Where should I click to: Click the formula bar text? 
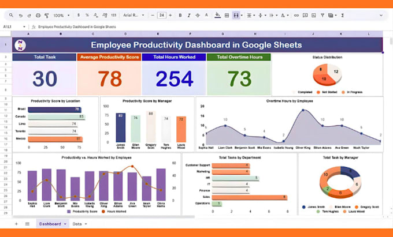tap(77, 27)
